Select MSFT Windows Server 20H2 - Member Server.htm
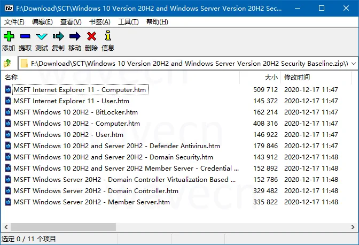Screen dimensions: 359x245 coord(91,202)
